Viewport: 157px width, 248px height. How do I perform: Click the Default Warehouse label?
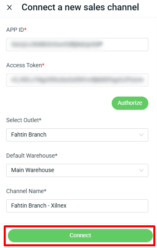coord(32,156)
